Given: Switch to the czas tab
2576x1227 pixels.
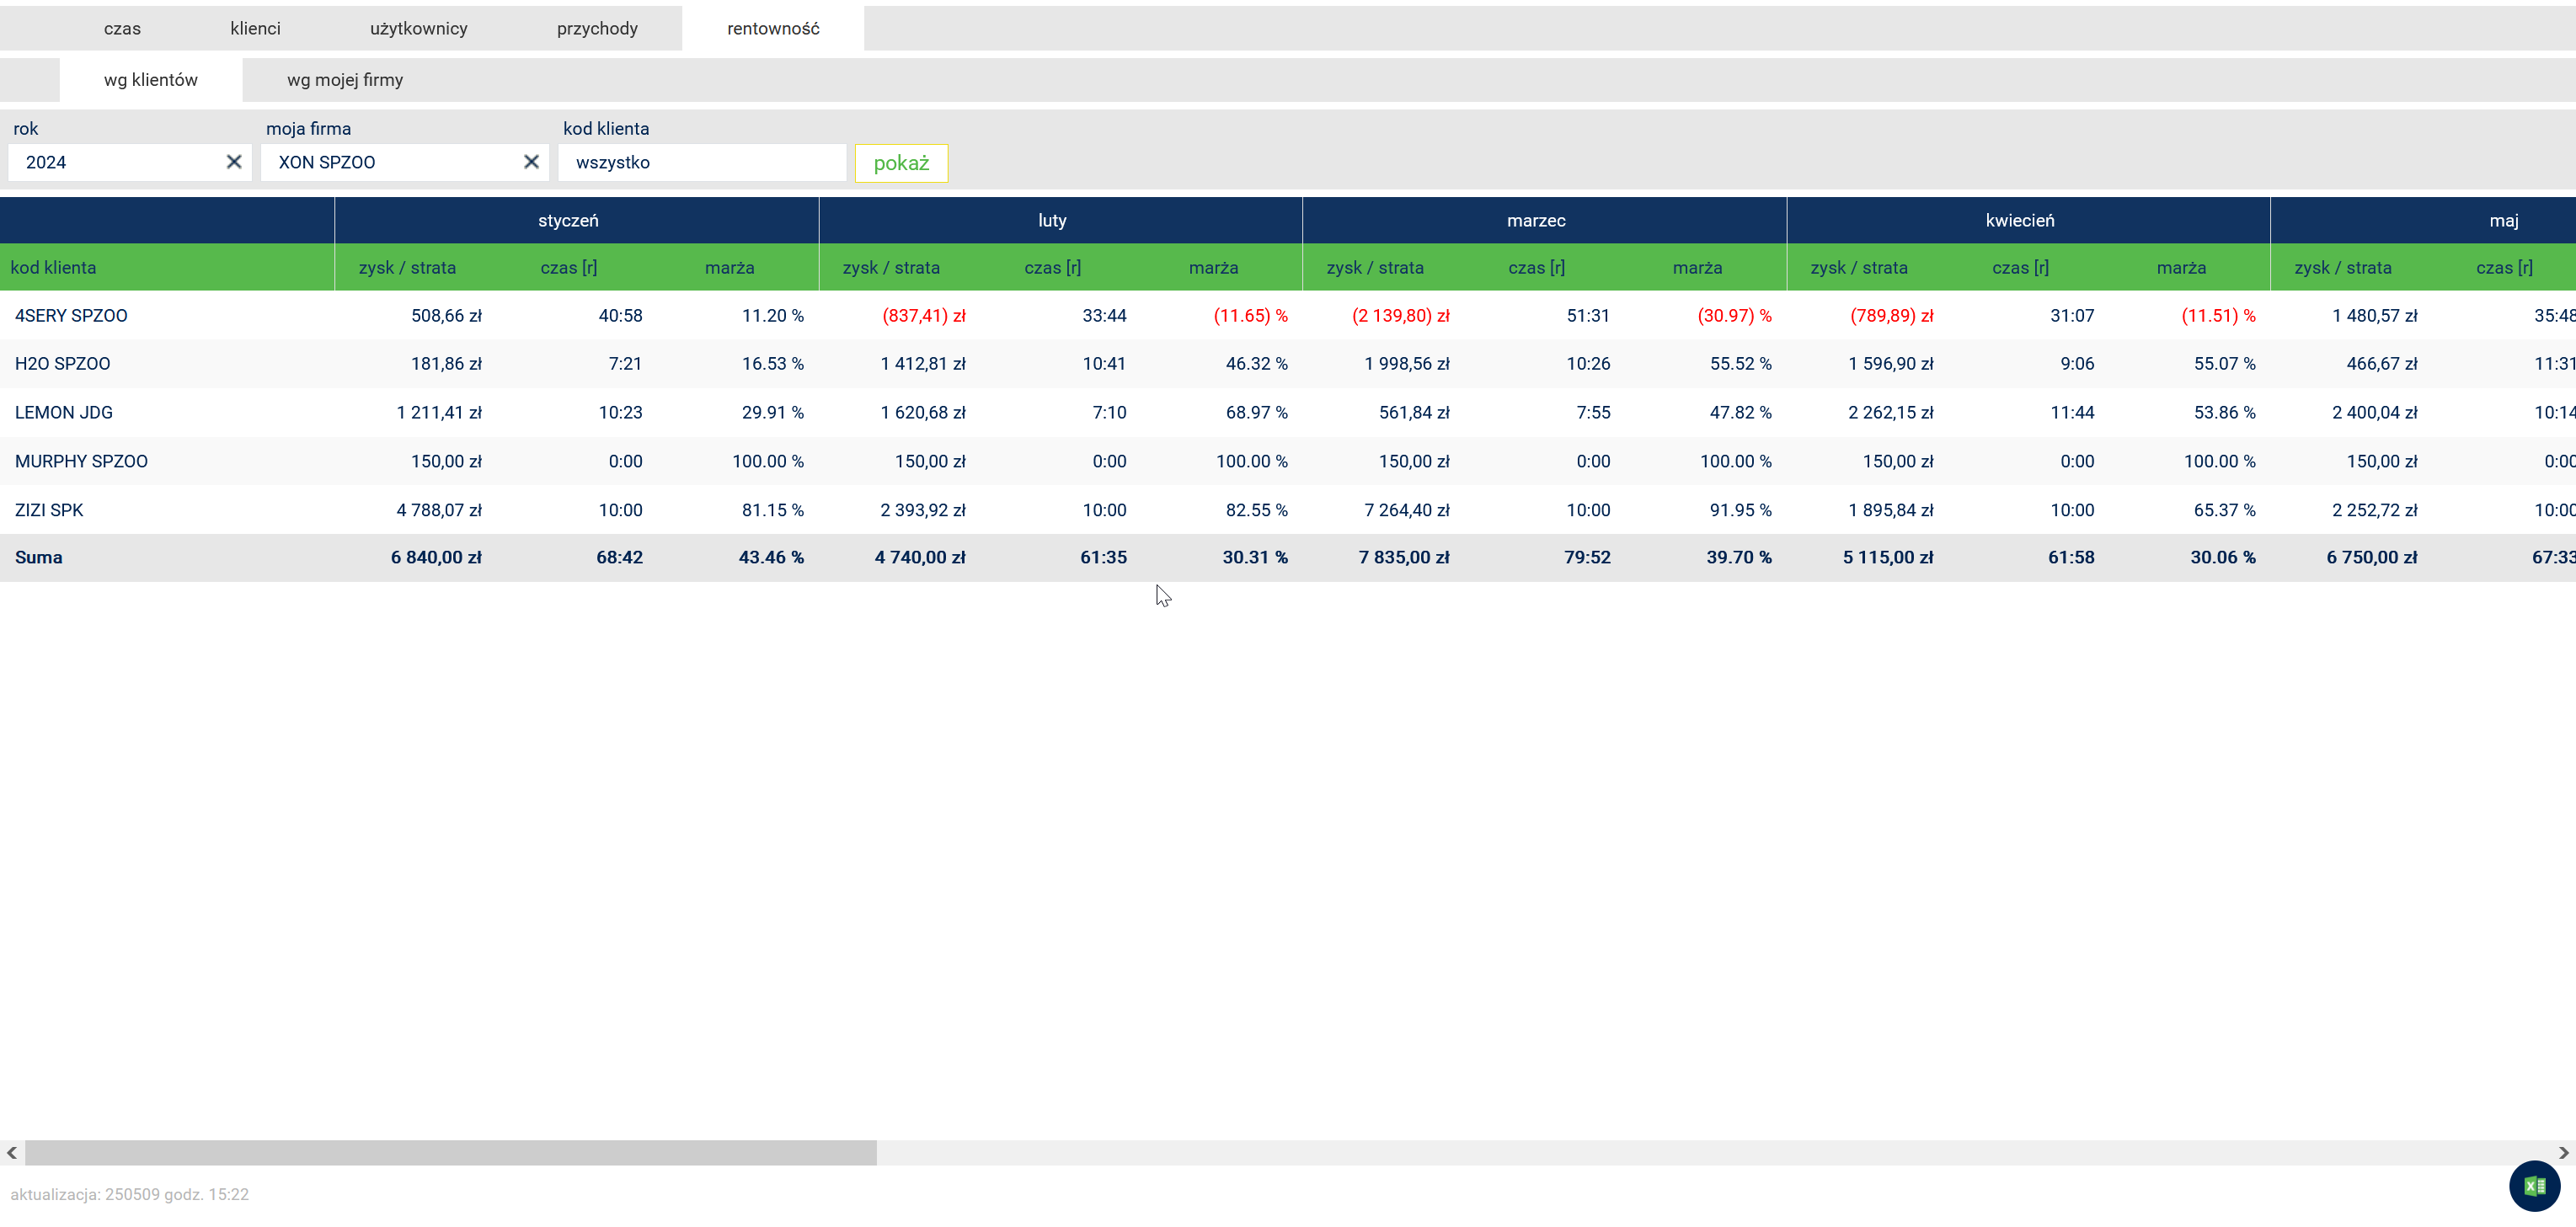Looking at the screenshot, I should pos(122,29).
